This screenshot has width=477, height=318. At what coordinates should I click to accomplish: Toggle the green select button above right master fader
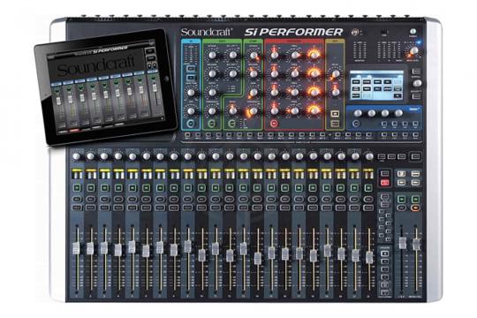coord(415,199)
